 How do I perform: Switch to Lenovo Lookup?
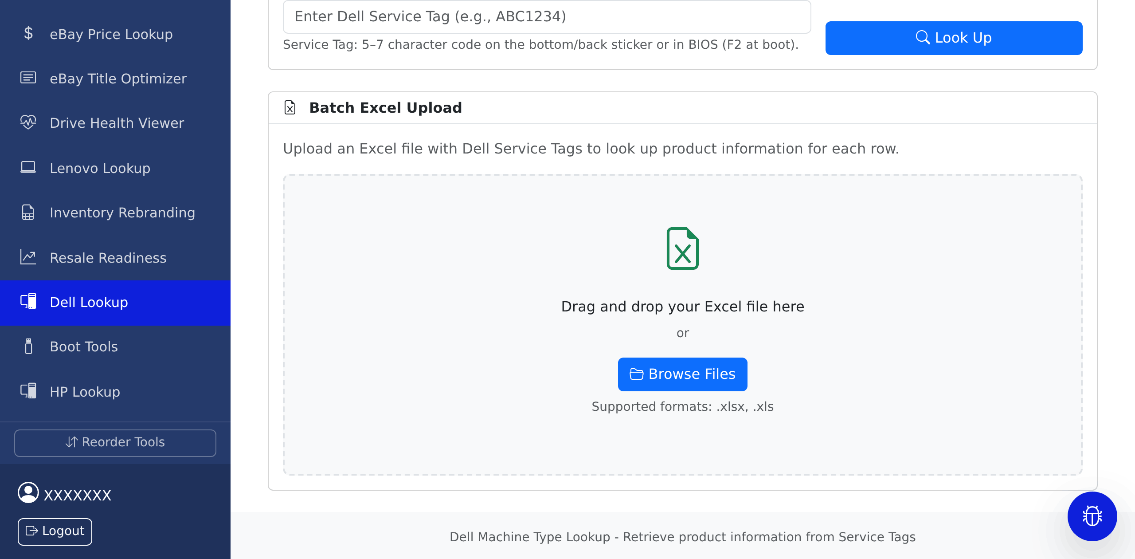tap(115, 168)
